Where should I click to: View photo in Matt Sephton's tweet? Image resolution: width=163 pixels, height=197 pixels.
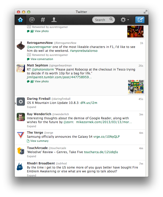click(42, 81)
